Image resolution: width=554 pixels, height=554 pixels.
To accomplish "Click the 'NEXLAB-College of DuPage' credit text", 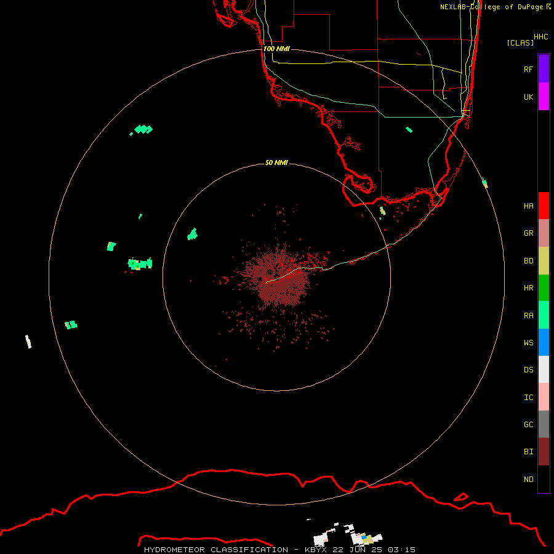I will coord(491,7).
